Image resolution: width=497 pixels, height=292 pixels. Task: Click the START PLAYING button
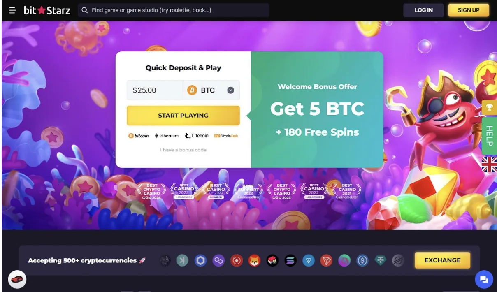pyautogui.click(x=183, y=116)
